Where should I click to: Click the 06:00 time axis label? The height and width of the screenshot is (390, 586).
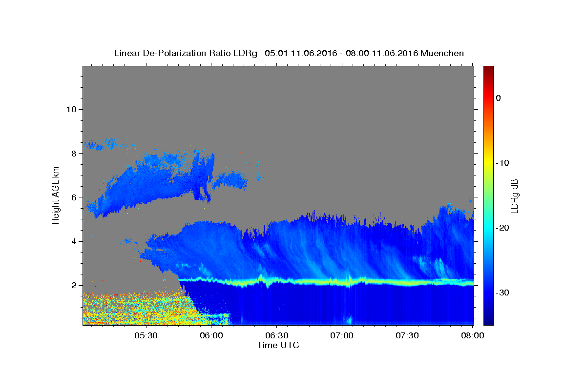click(x=211, y=336)
